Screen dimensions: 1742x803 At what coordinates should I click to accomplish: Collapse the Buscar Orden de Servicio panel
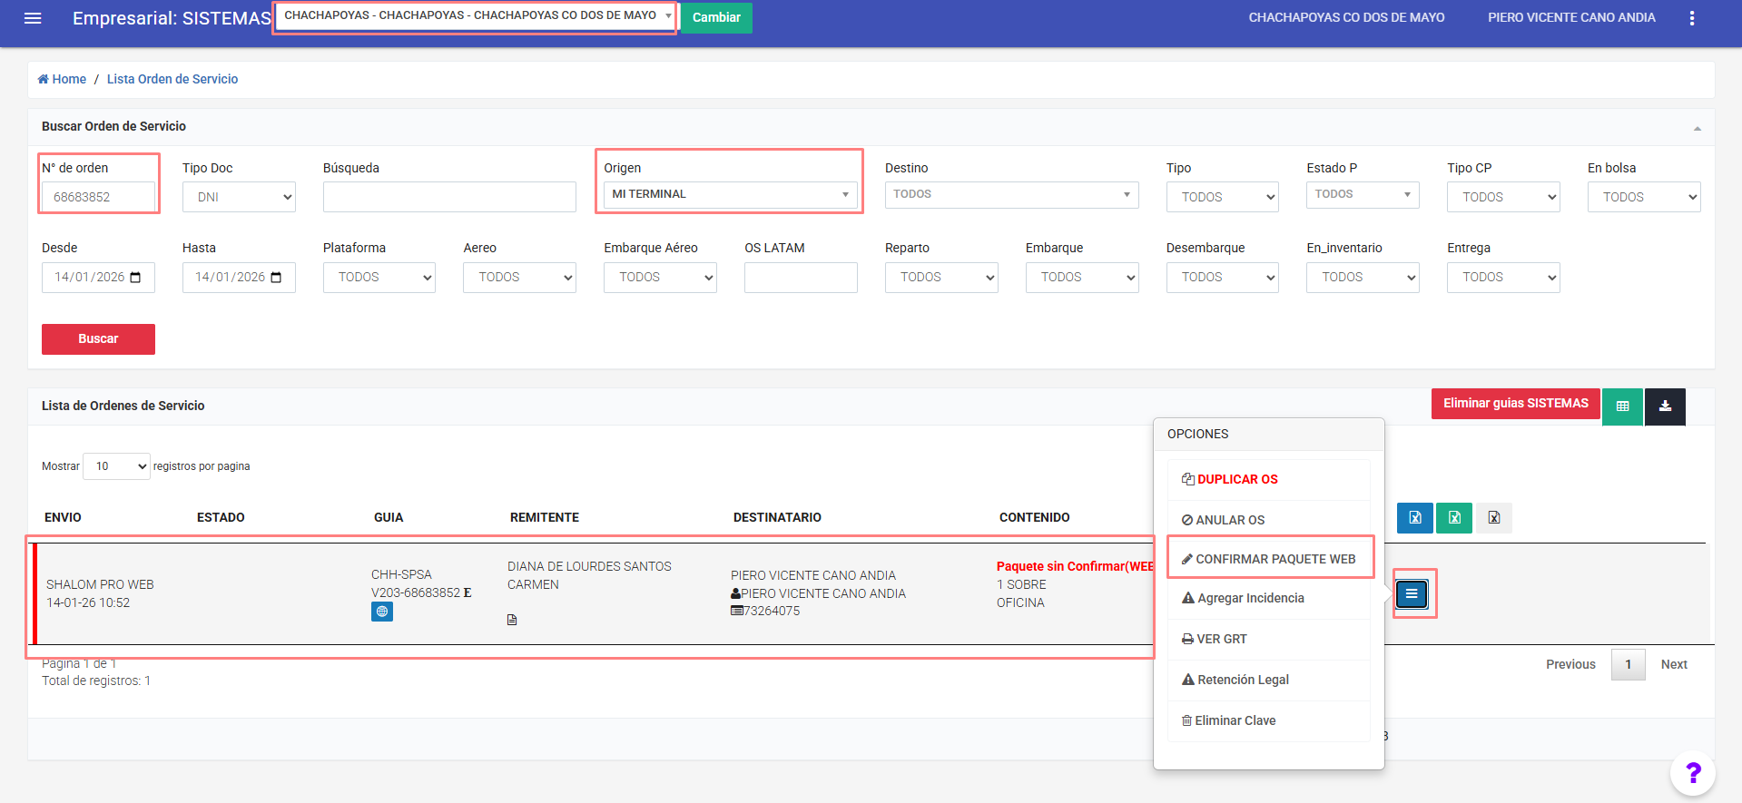(1697, 128)
